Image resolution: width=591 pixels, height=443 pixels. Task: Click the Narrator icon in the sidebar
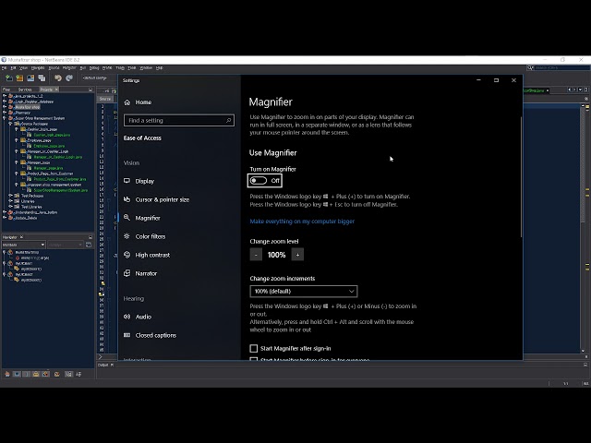click(x=127, y=273)
